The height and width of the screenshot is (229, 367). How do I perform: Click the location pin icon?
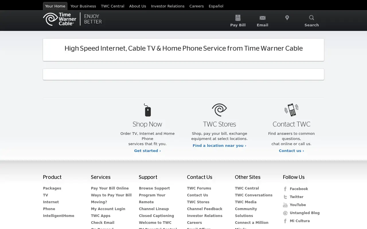point(287,18)
